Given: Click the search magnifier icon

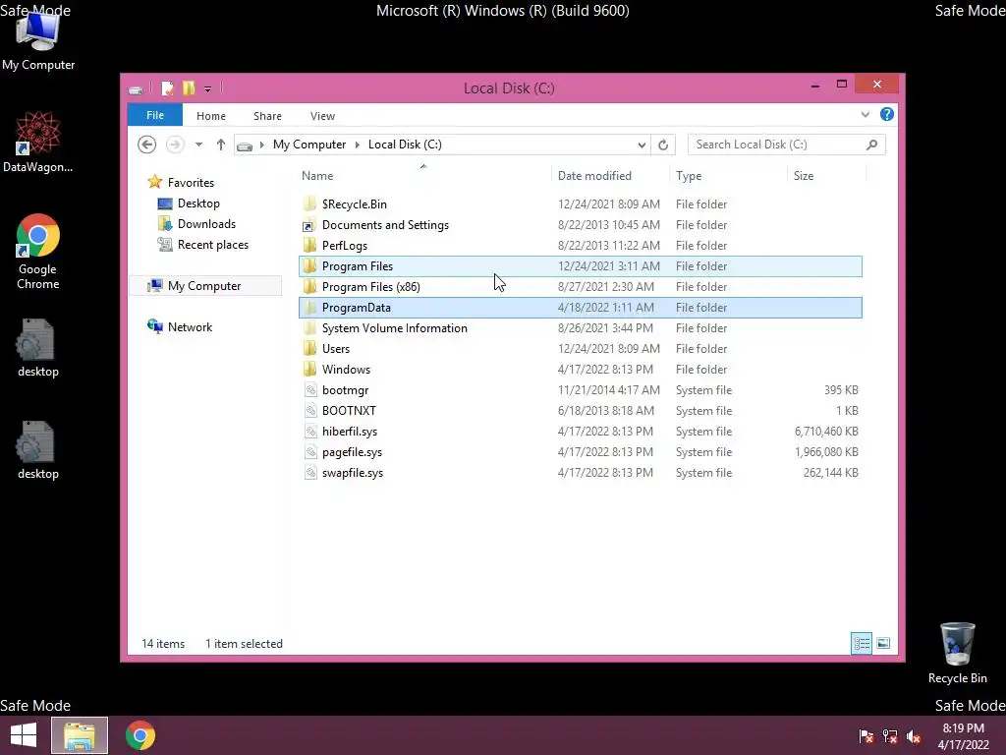Looking at the screenshot, I should click(872, 145).
